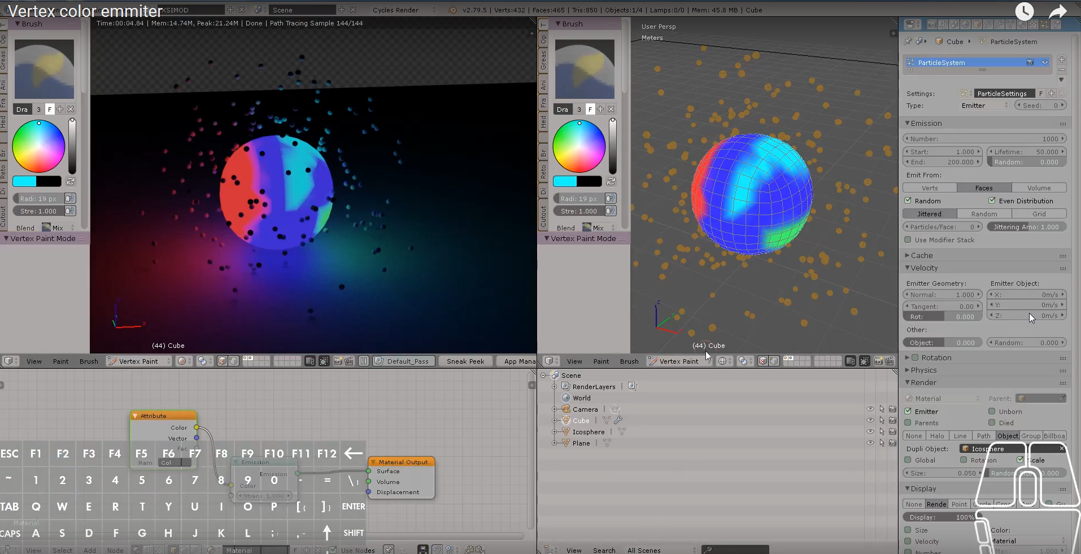
Task: Swap brush colors in left Brush panel
Action: [71, 181]
